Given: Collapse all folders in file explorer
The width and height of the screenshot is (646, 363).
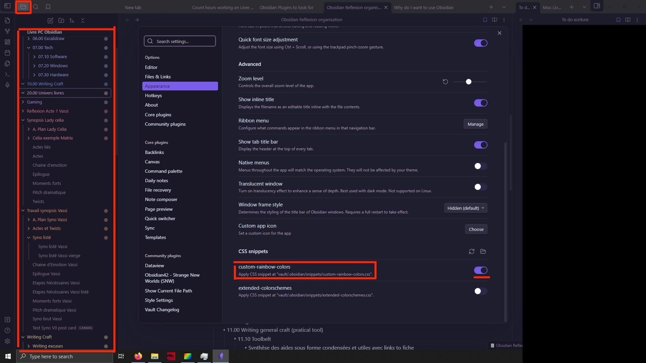Looking at the screenshot, I should pos(83,21).
